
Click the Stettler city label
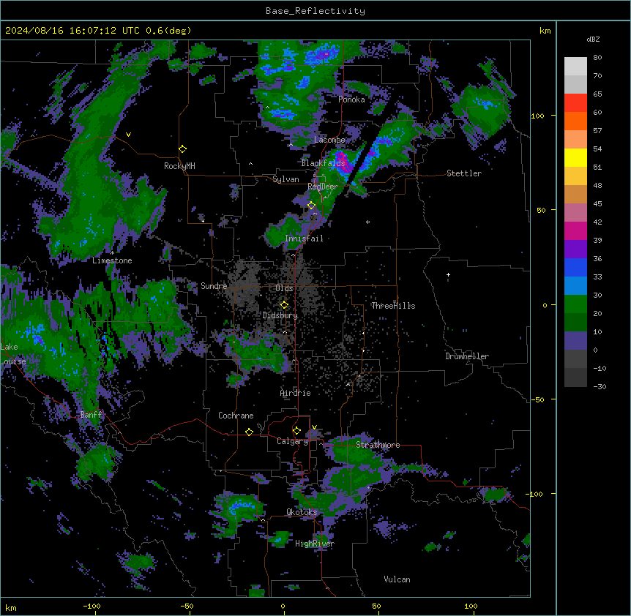464,173
